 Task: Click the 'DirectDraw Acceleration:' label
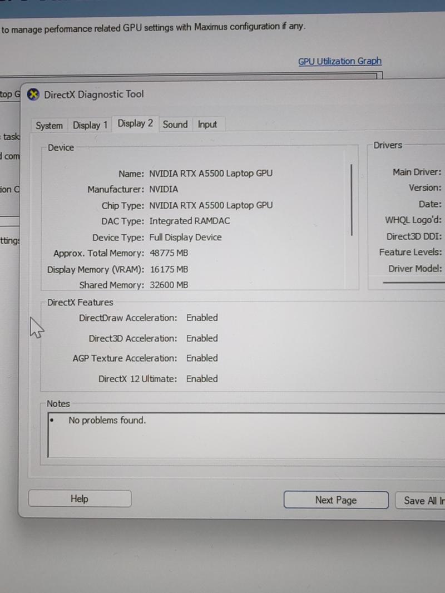coord(128,318)
